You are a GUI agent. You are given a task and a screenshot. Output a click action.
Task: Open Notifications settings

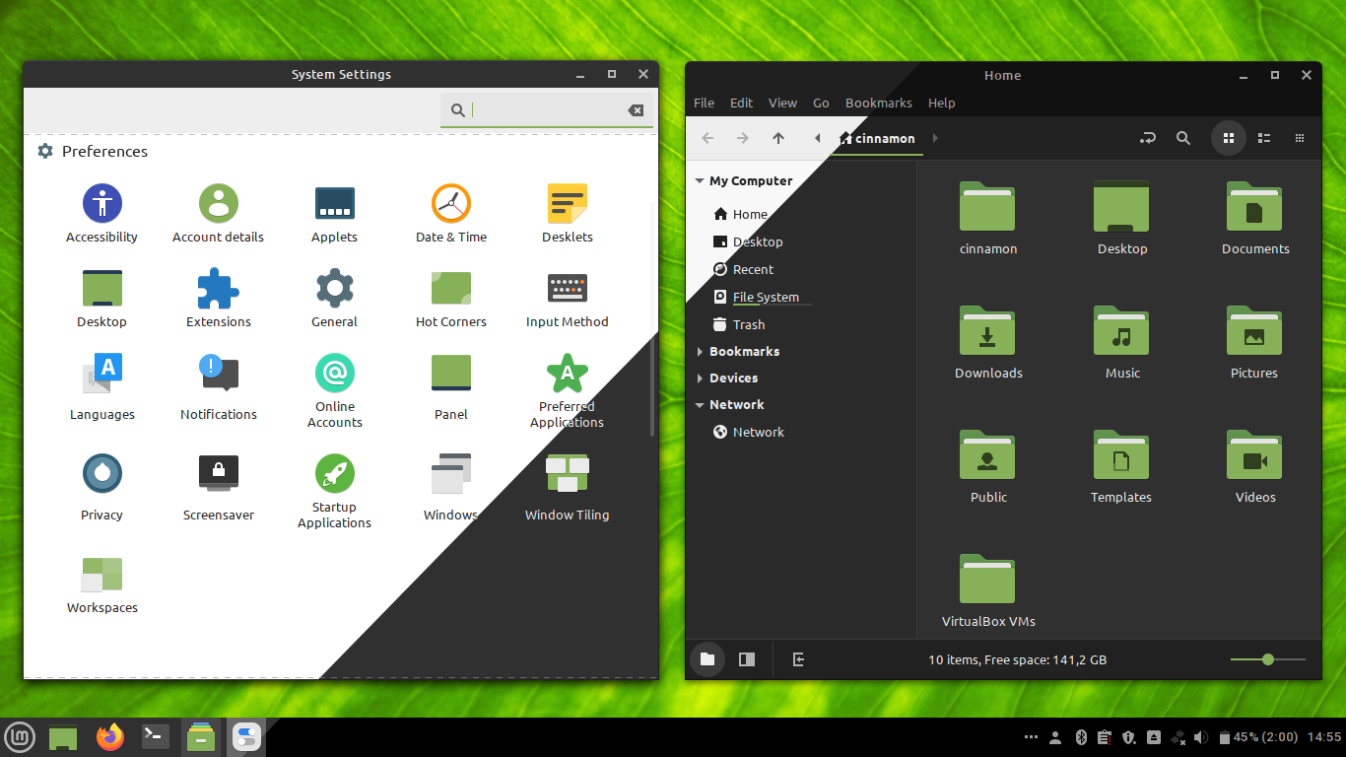(219, 387)
